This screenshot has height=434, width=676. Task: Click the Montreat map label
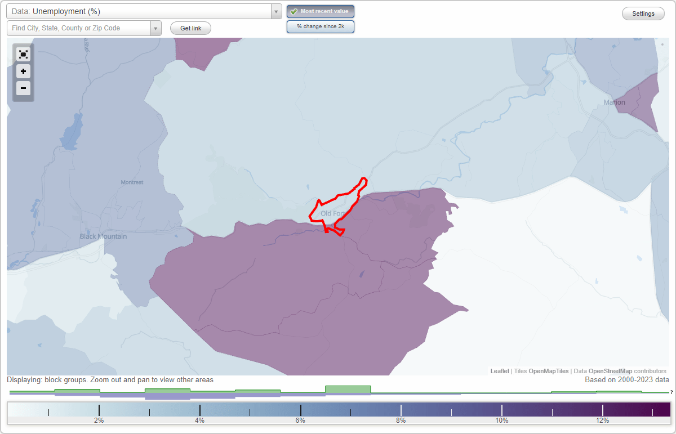[x=132, y=182]
